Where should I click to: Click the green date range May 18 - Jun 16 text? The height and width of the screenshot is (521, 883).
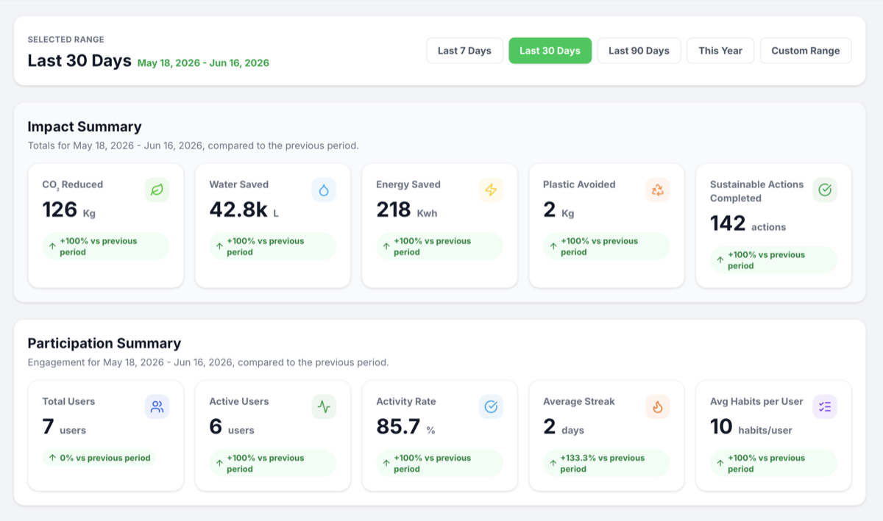(203, 63)
